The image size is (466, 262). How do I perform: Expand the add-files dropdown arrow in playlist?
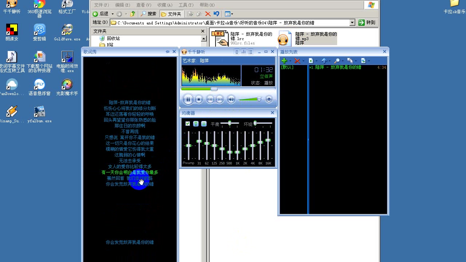click(x=290, y=61)
